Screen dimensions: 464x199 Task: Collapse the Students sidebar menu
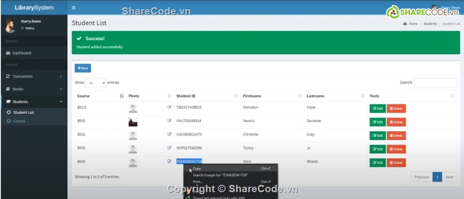coord(34,102)
